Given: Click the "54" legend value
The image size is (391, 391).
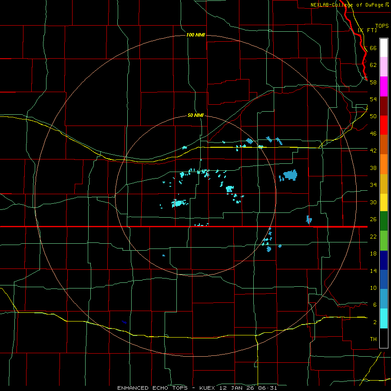Looking at the screenshot, I should point(373,99).
